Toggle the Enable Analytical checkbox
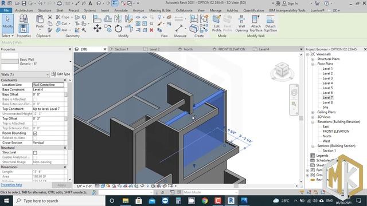 35,157
